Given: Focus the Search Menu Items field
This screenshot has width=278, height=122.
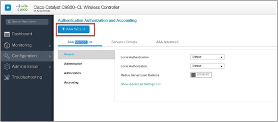Looking at the screenshot, I should (27, 22).
